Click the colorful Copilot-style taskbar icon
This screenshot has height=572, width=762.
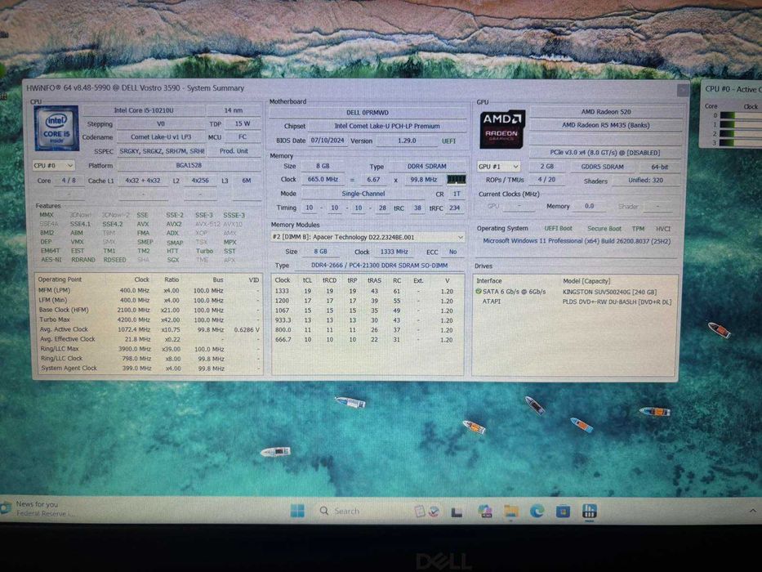pyautogui.click(x=484, y=512)
